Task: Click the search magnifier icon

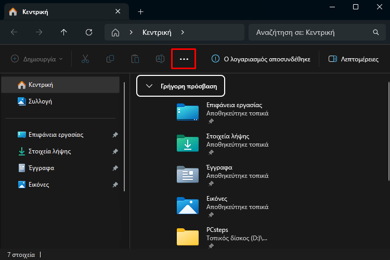Action: [x=376, y=32]
